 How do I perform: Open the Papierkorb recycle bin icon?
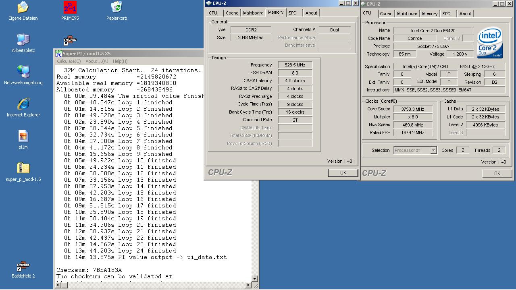coord(117,7)
